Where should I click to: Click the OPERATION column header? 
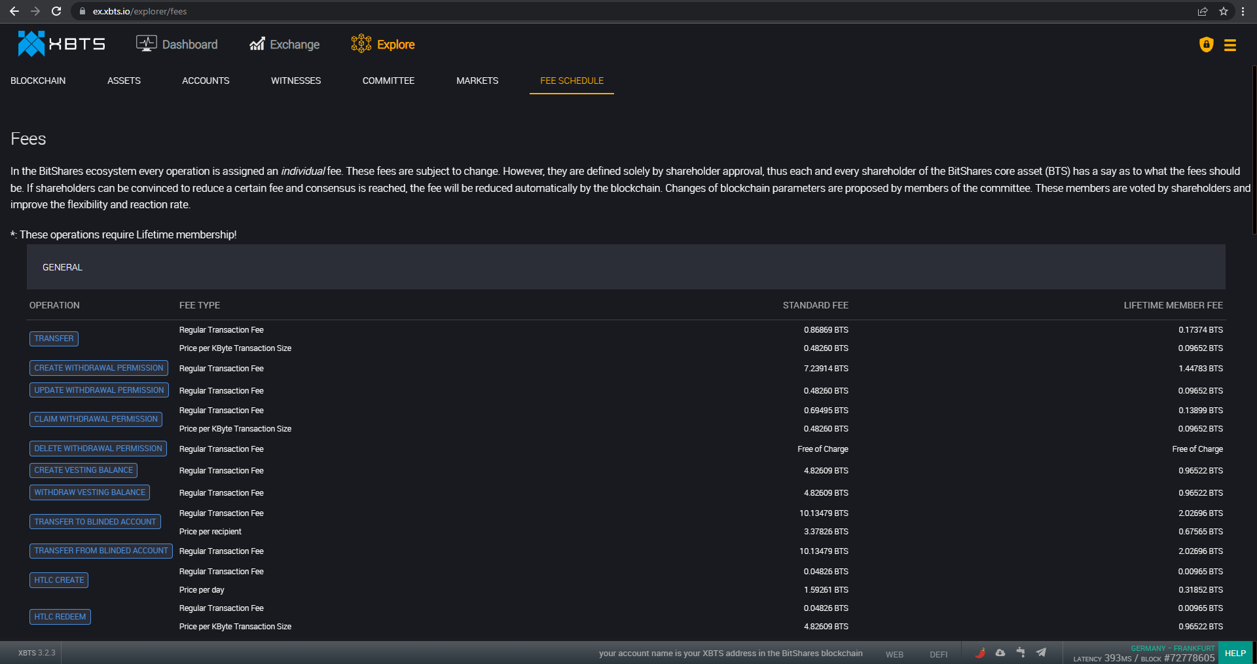click(54, 305)
